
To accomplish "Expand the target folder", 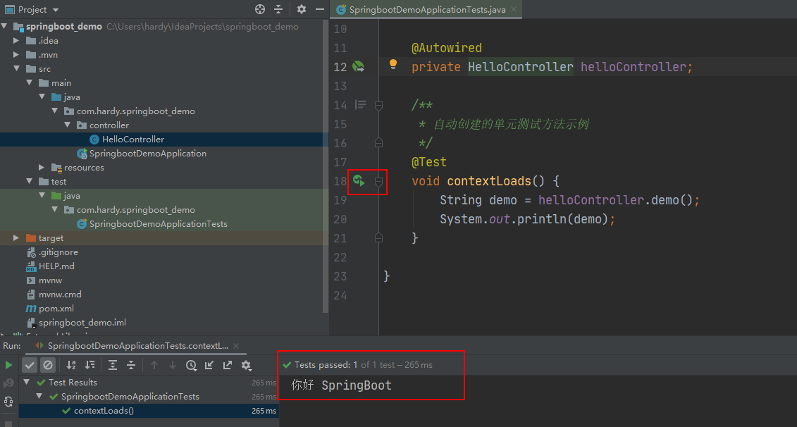I will (16, 238).
